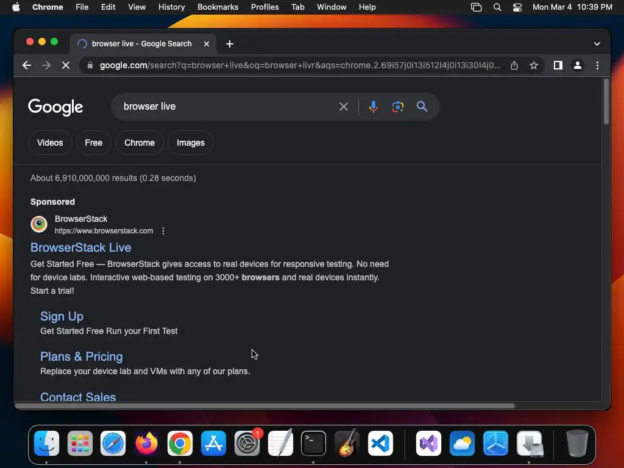Apply the Chrome filter chip

tap(140, 143)
